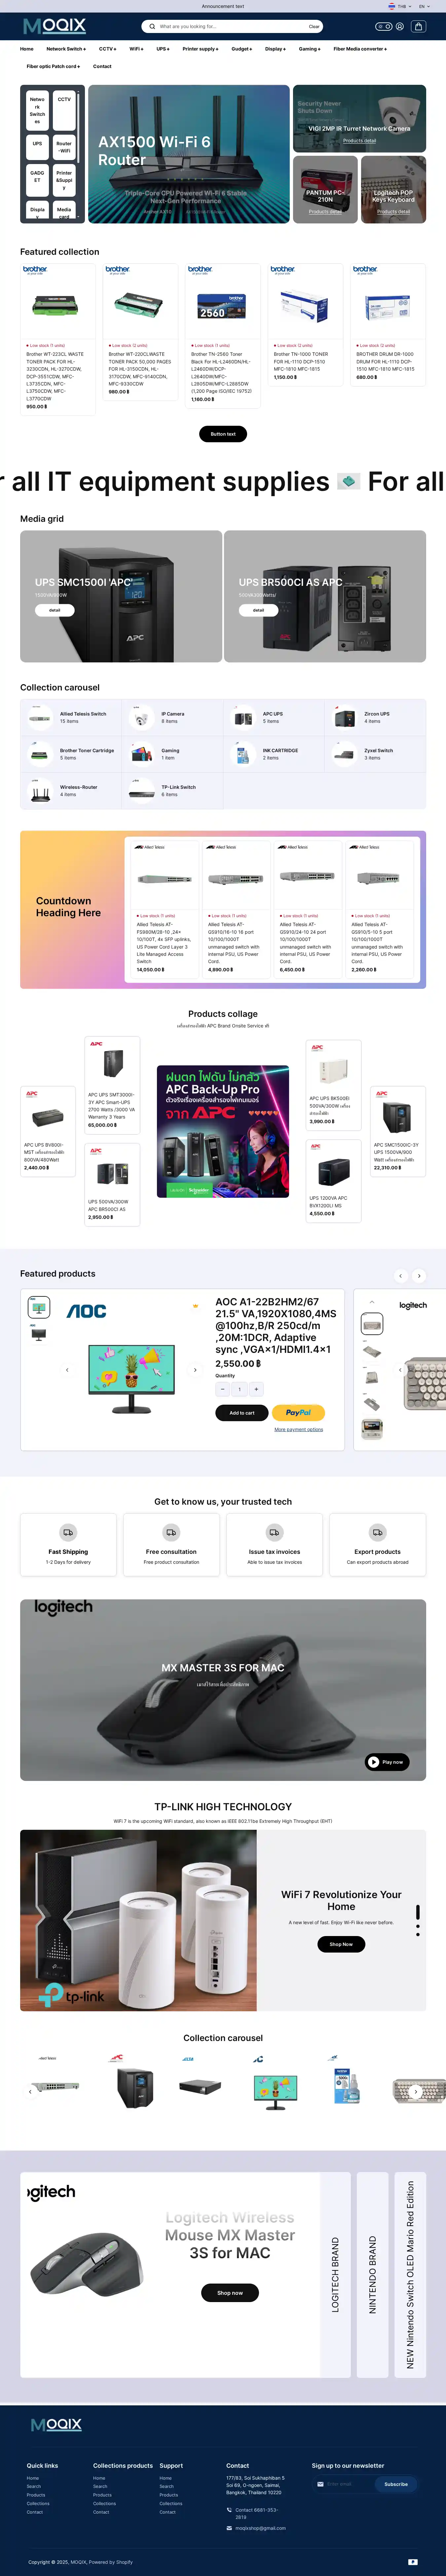Image resolution: width=446 pixels, height=2576 pixels.
Task: Open the More payment options link
Action: (299, 1430)
